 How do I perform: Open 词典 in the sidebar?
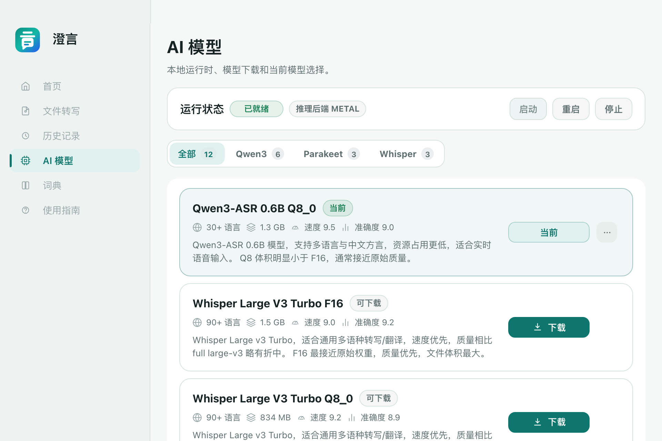click(x=75, y=185)
